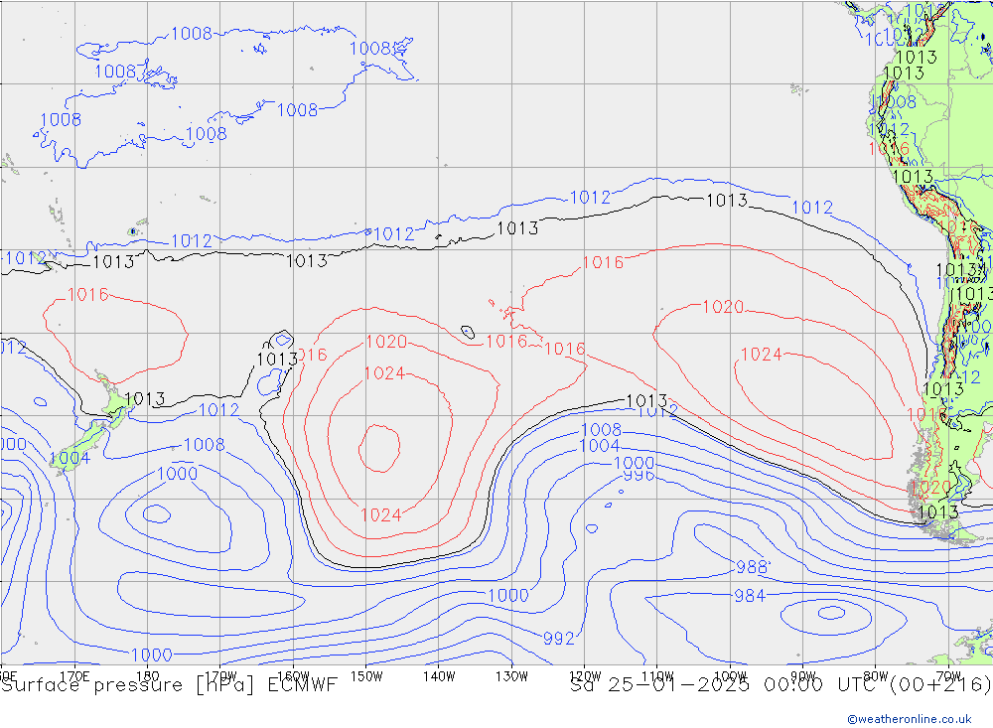Click the 992 isobar label
993x728 pixels.
click(x=558, y=638)
